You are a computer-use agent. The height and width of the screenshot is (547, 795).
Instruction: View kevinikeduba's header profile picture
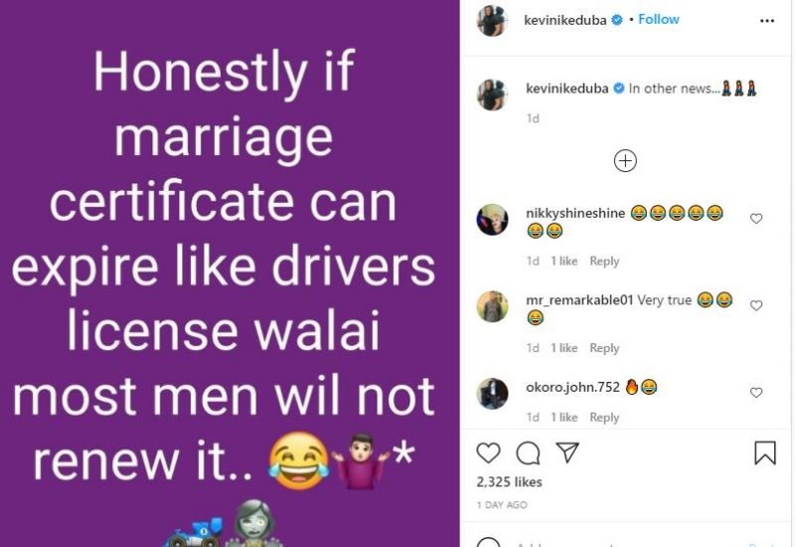pos(492,21)
